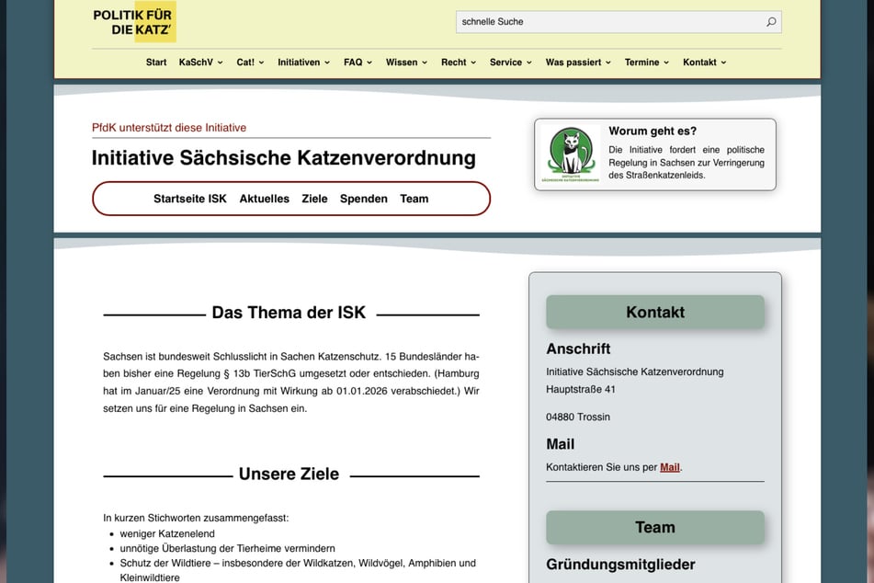Open the Kontakt menu item

pos(699,63)
